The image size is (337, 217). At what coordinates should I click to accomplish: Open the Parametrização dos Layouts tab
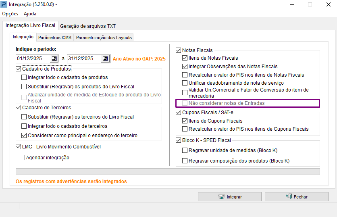pyautogui.click(x=104, y=38)
